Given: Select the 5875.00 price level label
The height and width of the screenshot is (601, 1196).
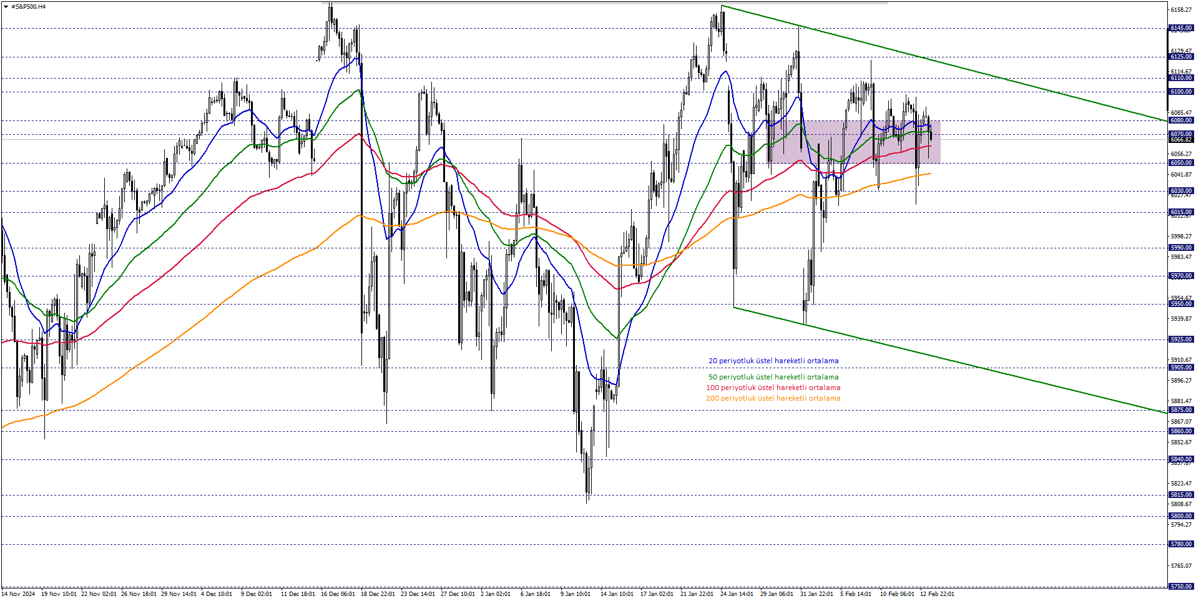Looking at the screenshot, I should 1181,410.
